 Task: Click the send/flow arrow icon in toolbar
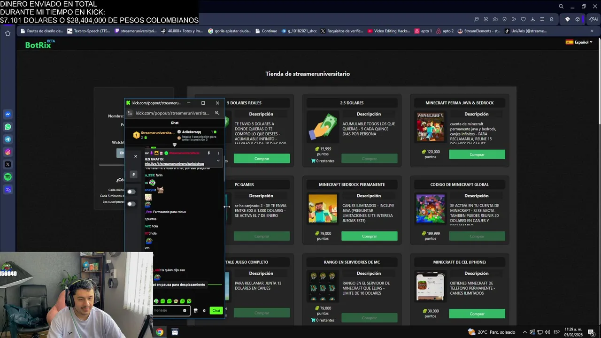(x=514, y=19)
